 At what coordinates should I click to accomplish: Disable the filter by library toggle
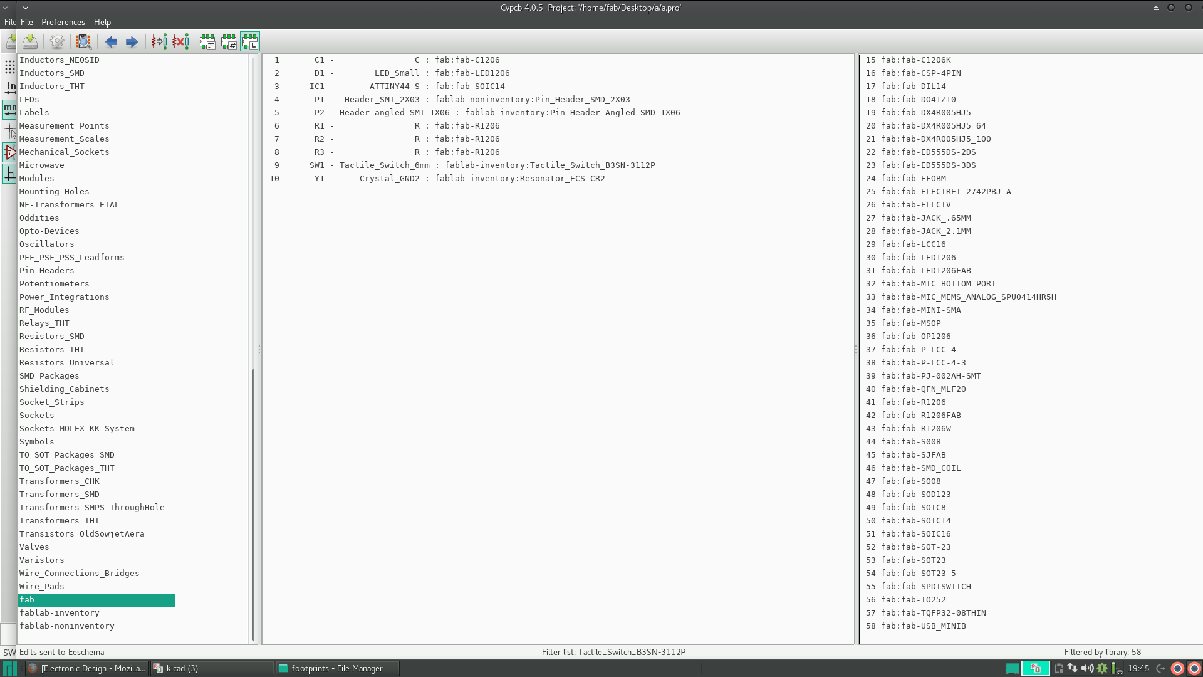click(x=250, y=41)
